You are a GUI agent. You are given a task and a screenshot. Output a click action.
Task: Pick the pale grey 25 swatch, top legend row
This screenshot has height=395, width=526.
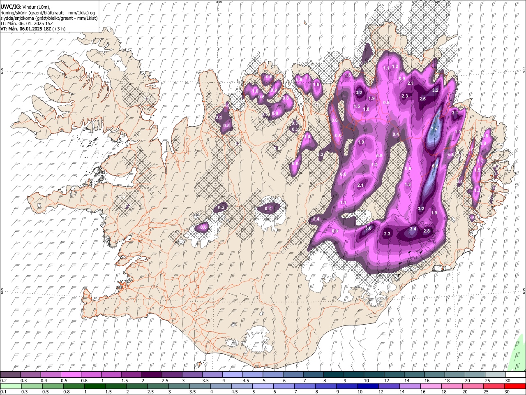pyautogui.click(x=495, y=374)
